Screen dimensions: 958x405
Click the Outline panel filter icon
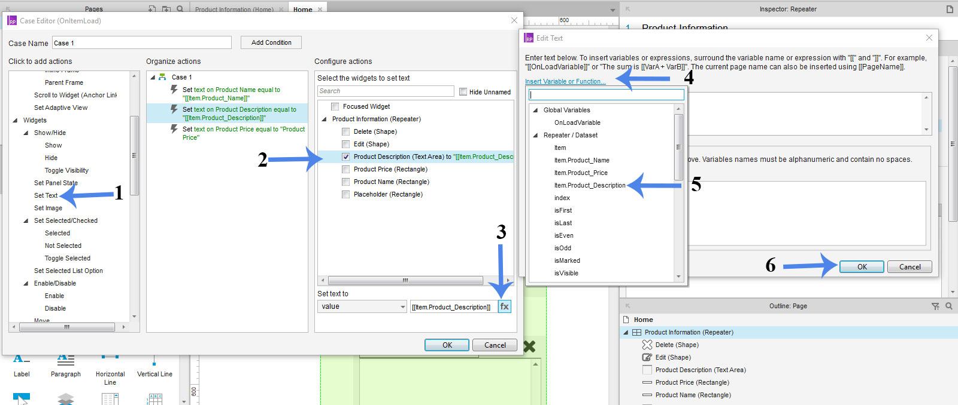tap(935, 306)
